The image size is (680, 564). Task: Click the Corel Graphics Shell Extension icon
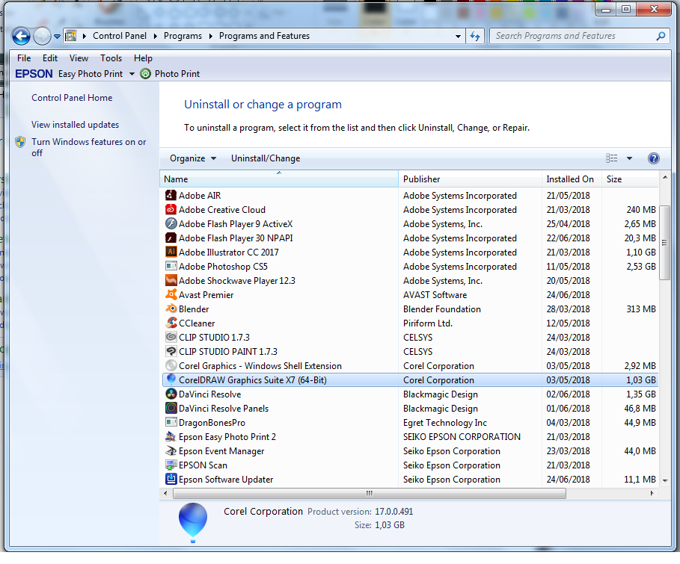coord(171,365)
